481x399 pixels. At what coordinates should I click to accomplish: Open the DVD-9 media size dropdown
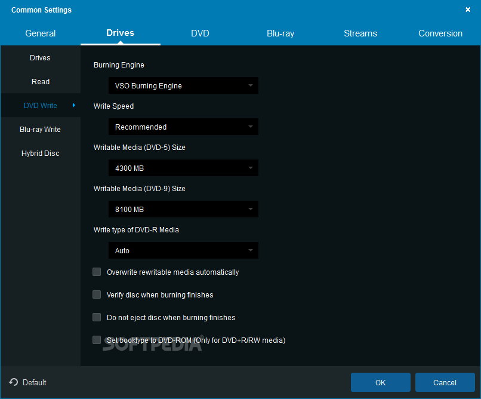(183, 209)
